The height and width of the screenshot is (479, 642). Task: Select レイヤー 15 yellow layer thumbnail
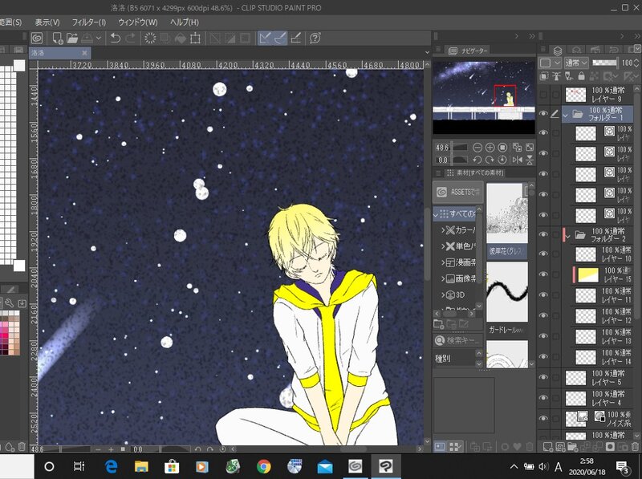(588, 274)
